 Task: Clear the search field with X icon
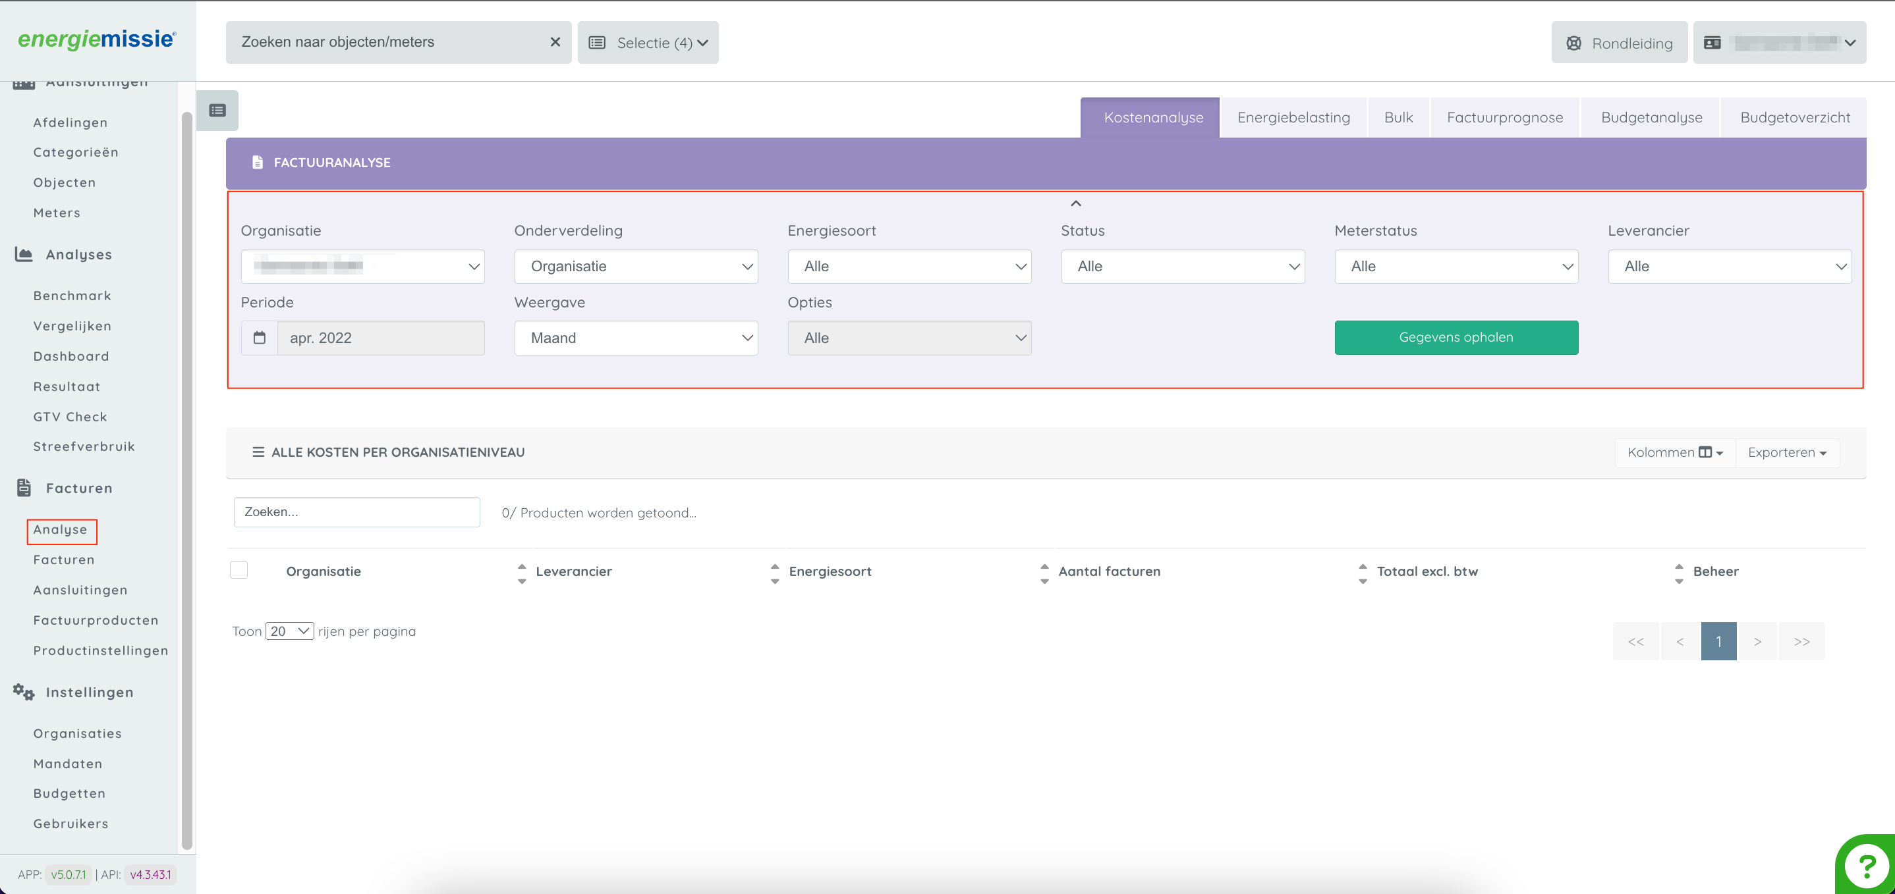pyautogui.click(x=555, y=42)
